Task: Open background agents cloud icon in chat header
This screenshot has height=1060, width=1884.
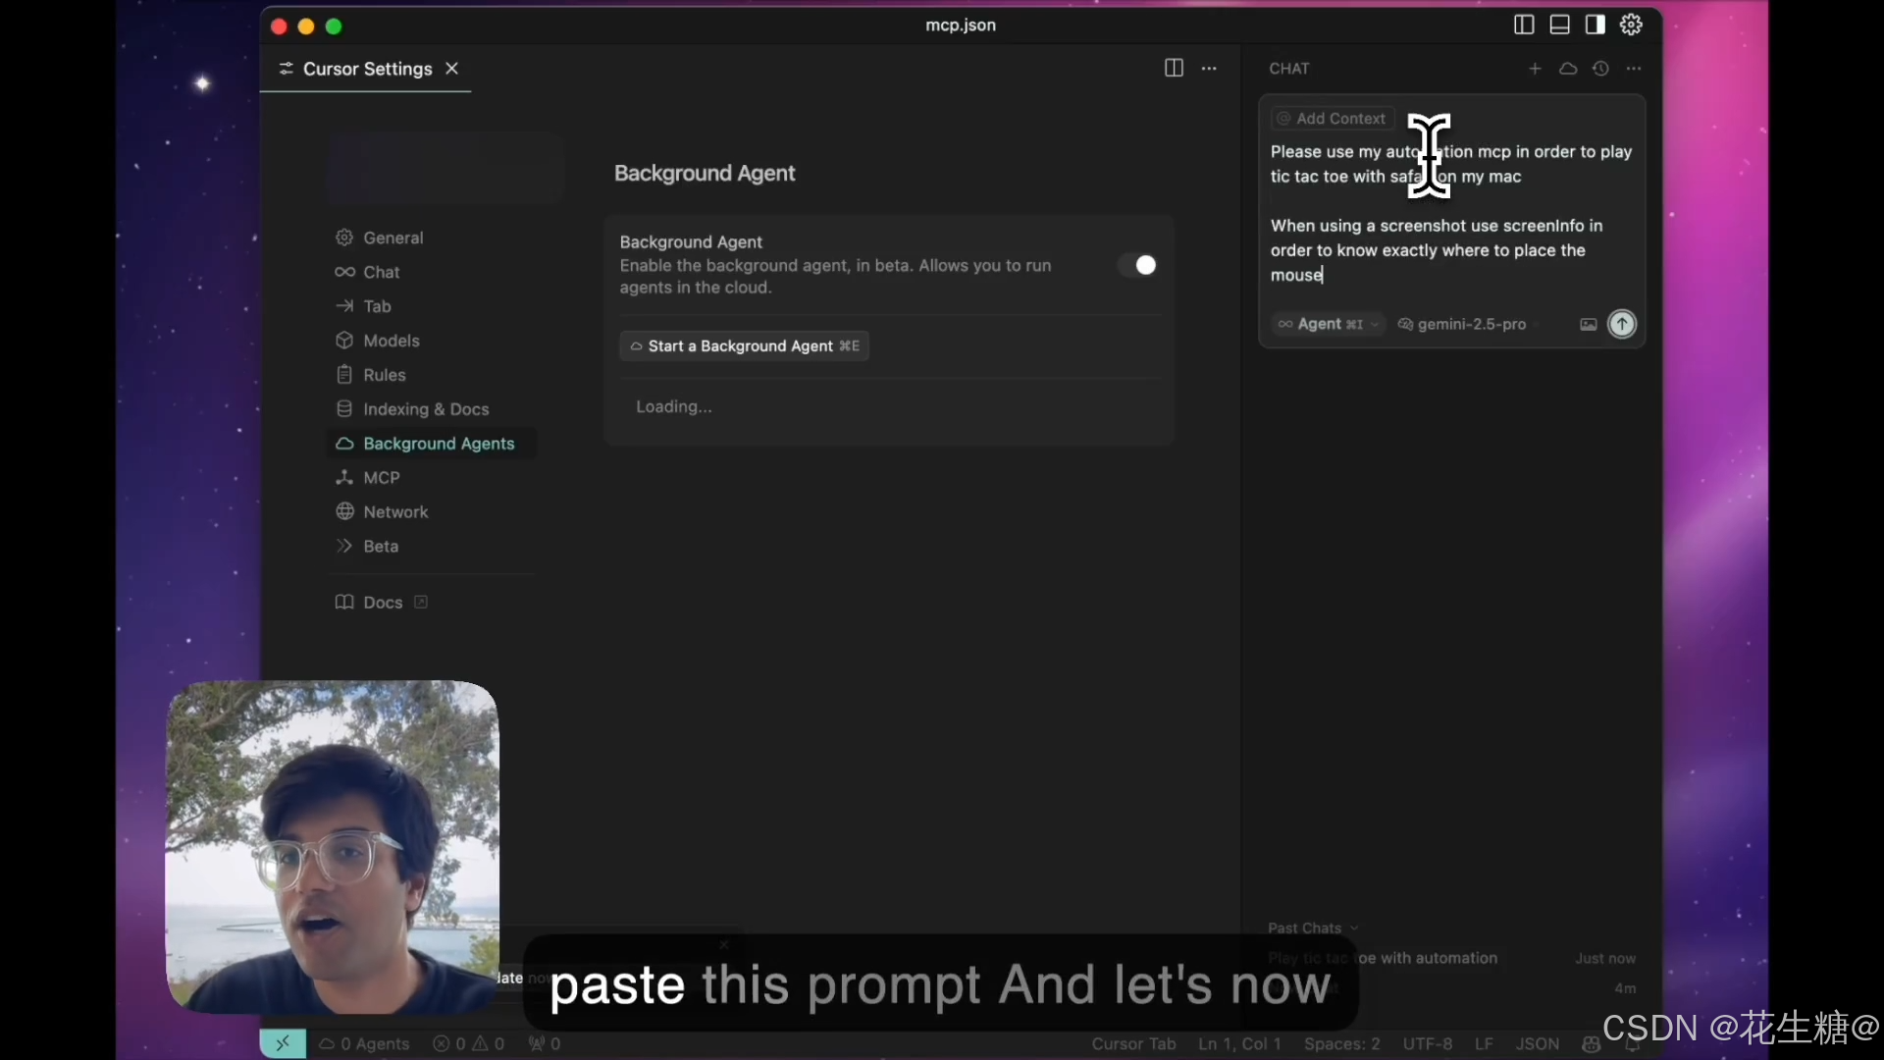Action: pyautogui.click(x=1568, y=69)
